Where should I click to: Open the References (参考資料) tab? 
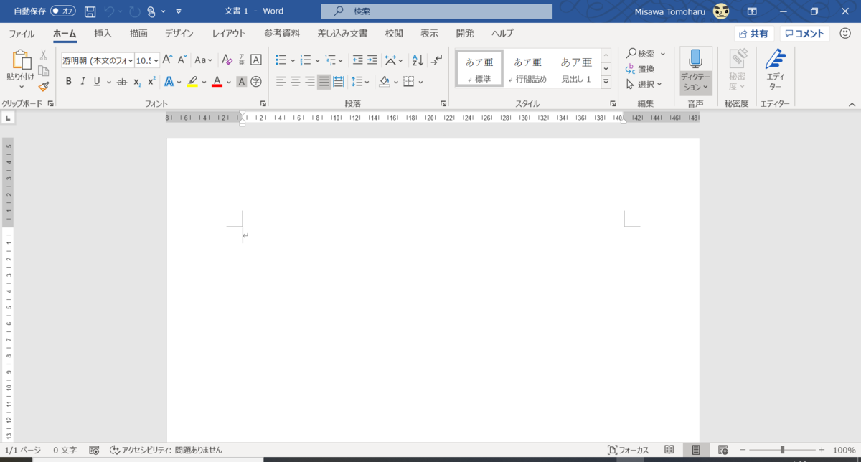(281, 34)
